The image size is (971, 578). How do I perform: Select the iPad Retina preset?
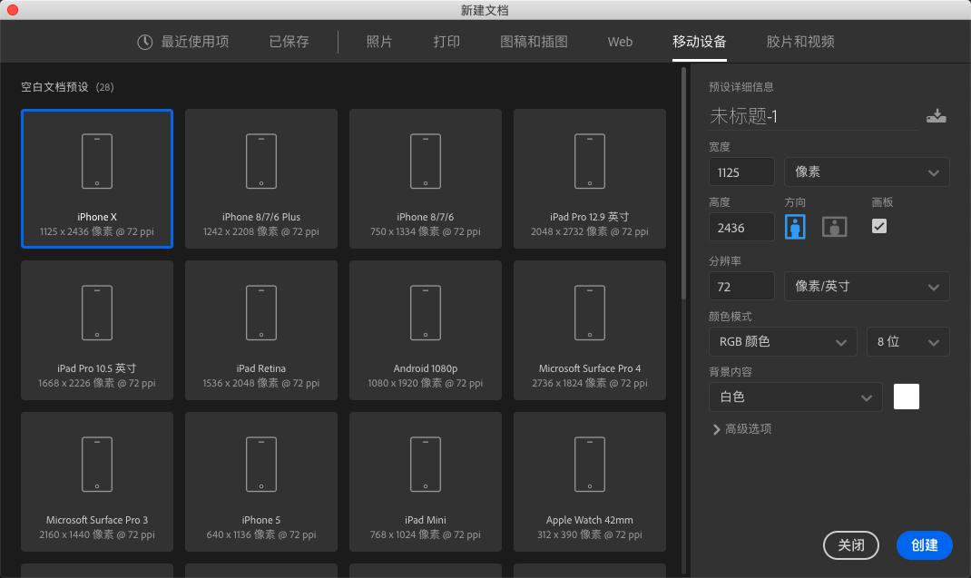point(260,329)
